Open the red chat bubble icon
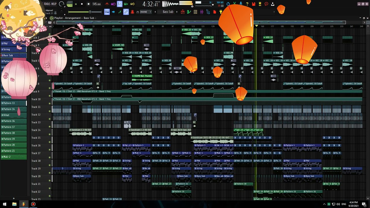This screenshot has height=208, width=370. (266, 4)
